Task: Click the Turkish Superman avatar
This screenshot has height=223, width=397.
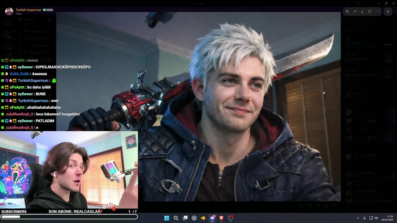Action: click(9, 11)
